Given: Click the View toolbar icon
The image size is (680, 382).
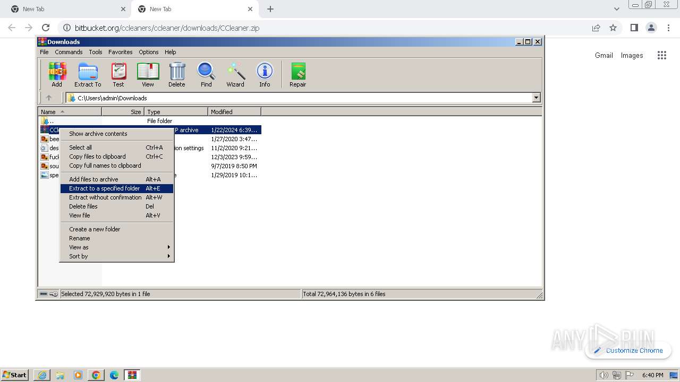Looking at the screenshot, I should [x=148, y=75].
